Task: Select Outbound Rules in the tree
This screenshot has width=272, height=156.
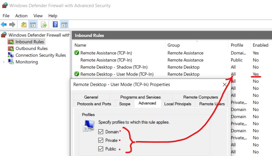Action: coord(32,49)
